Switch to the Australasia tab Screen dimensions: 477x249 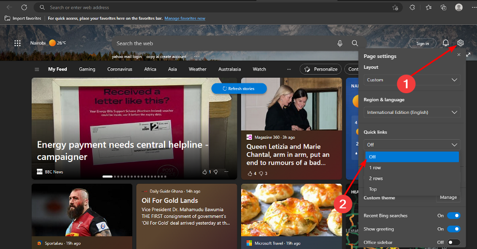(x=229, y=69)
